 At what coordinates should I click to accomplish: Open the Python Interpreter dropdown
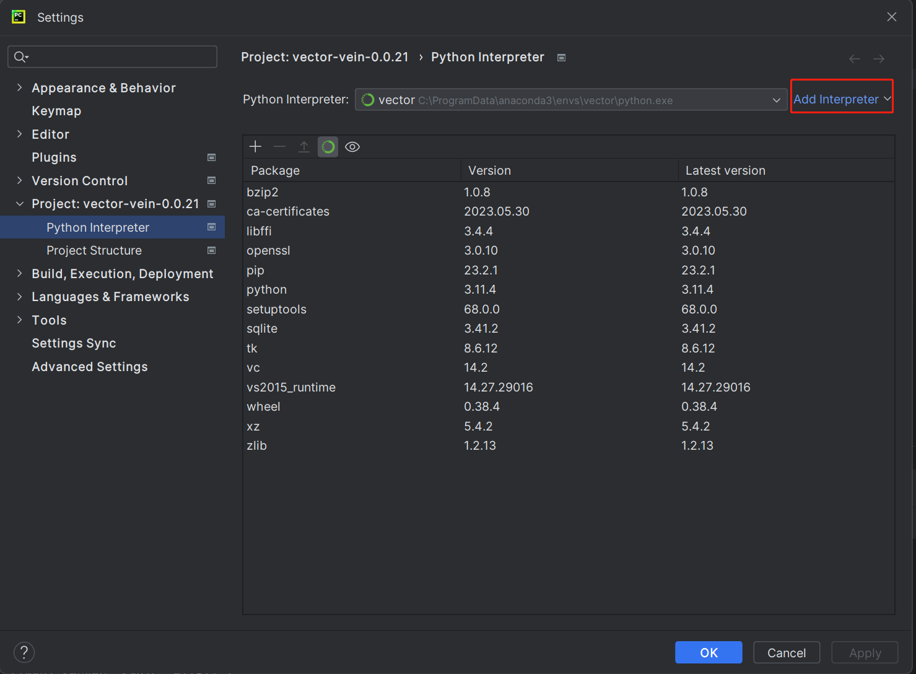pyautogui.click(x=570, y=100)
